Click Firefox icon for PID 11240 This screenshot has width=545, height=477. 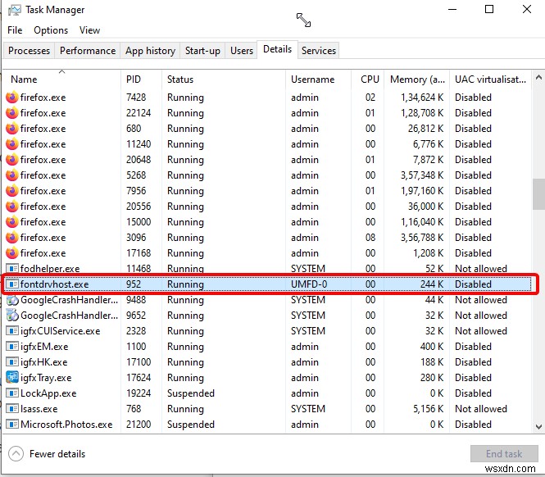(12, 144)
